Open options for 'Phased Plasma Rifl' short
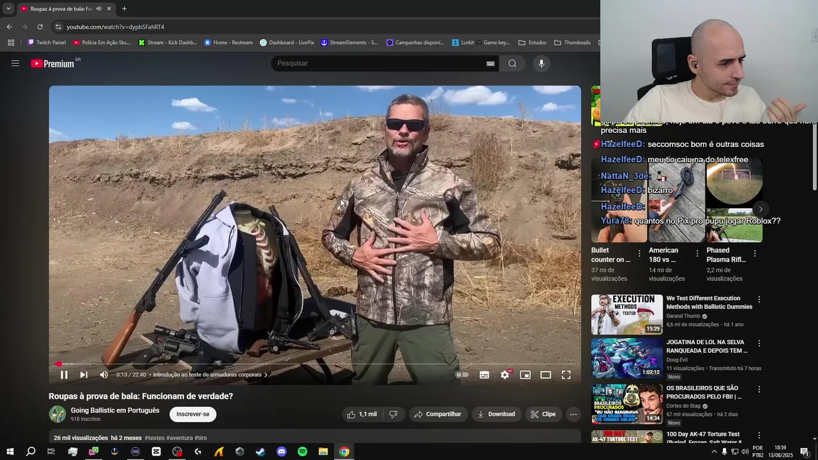Image resolution: width=818 pixels, height=460 pixels. point(755,254)
